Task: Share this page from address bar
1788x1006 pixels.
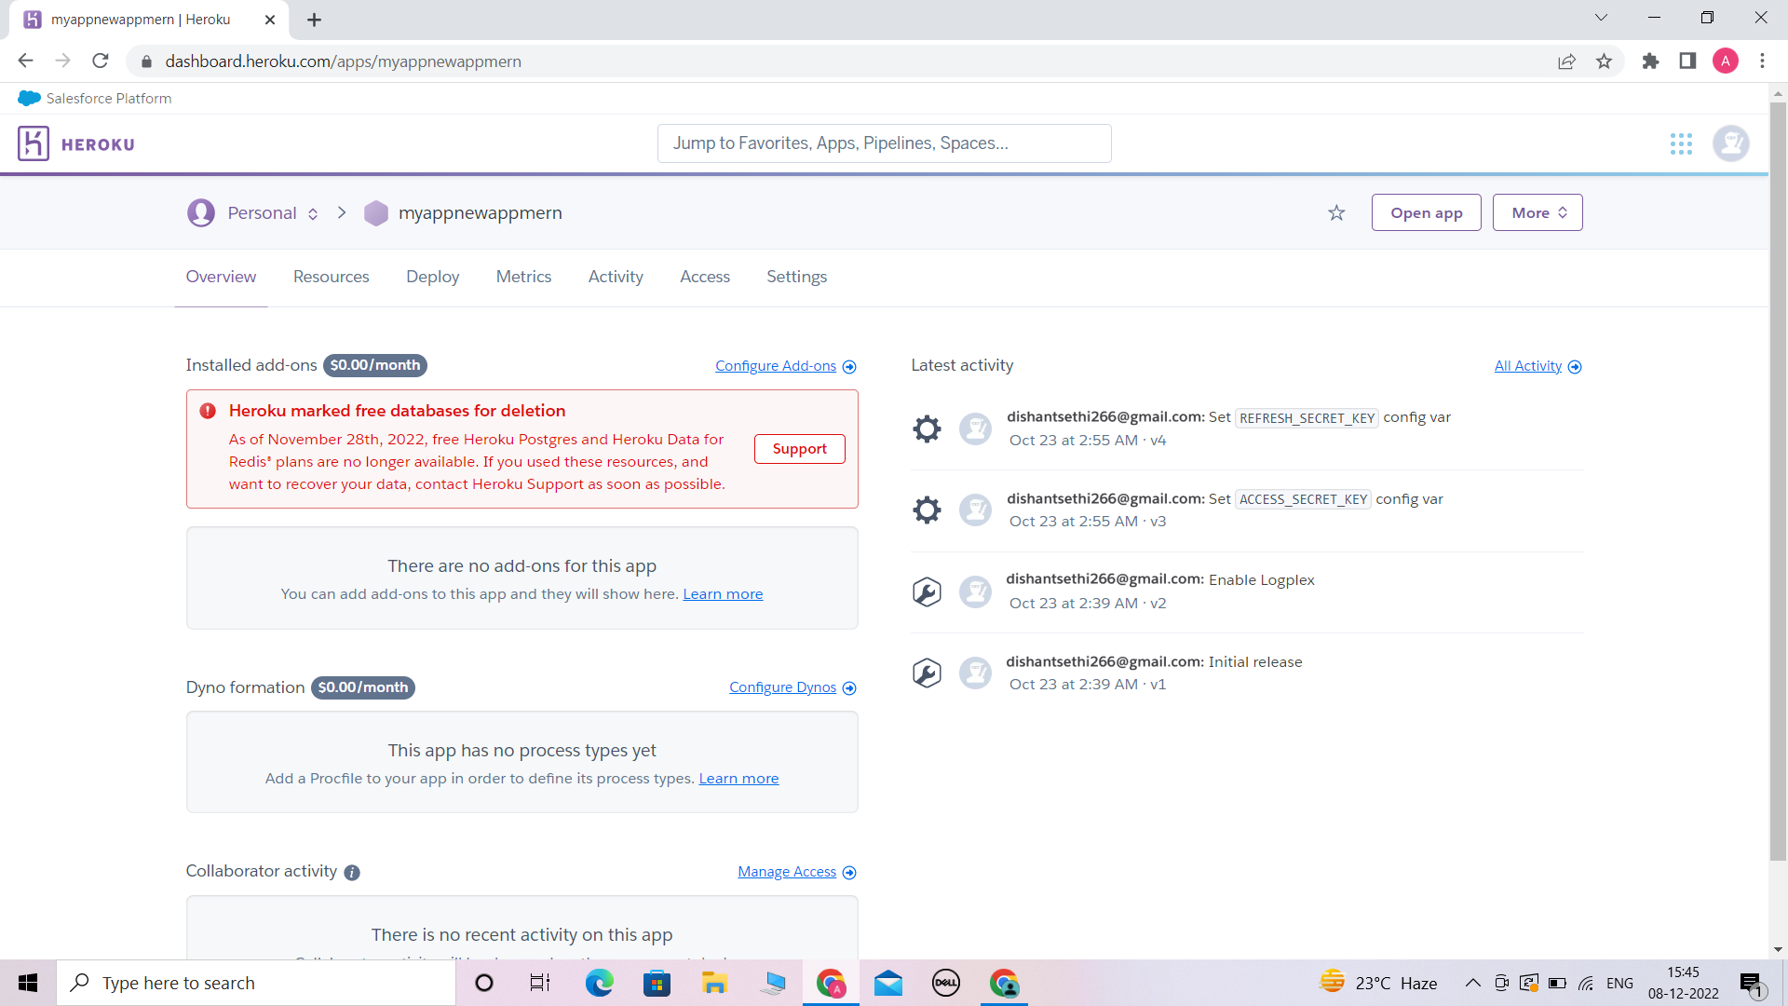Action: [x=1566, y=61]
